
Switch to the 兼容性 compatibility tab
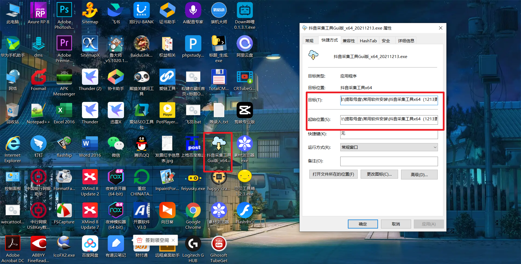point(349,40)
